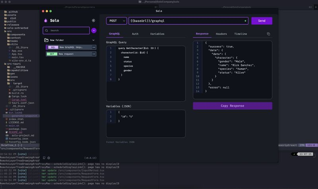The height and width of the screenshot is (189, 318).
Task: Click the GitHub icon in Solo's sidebar footer
Action: (x=44, y=158)
